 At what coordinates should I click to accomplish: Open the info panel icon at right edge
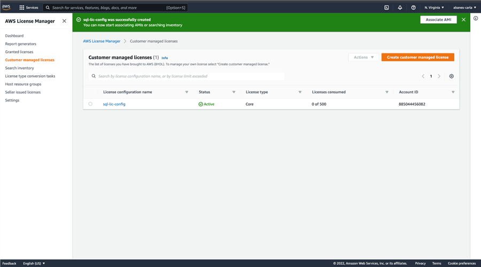pyautogui.click(x=476, y=18)
